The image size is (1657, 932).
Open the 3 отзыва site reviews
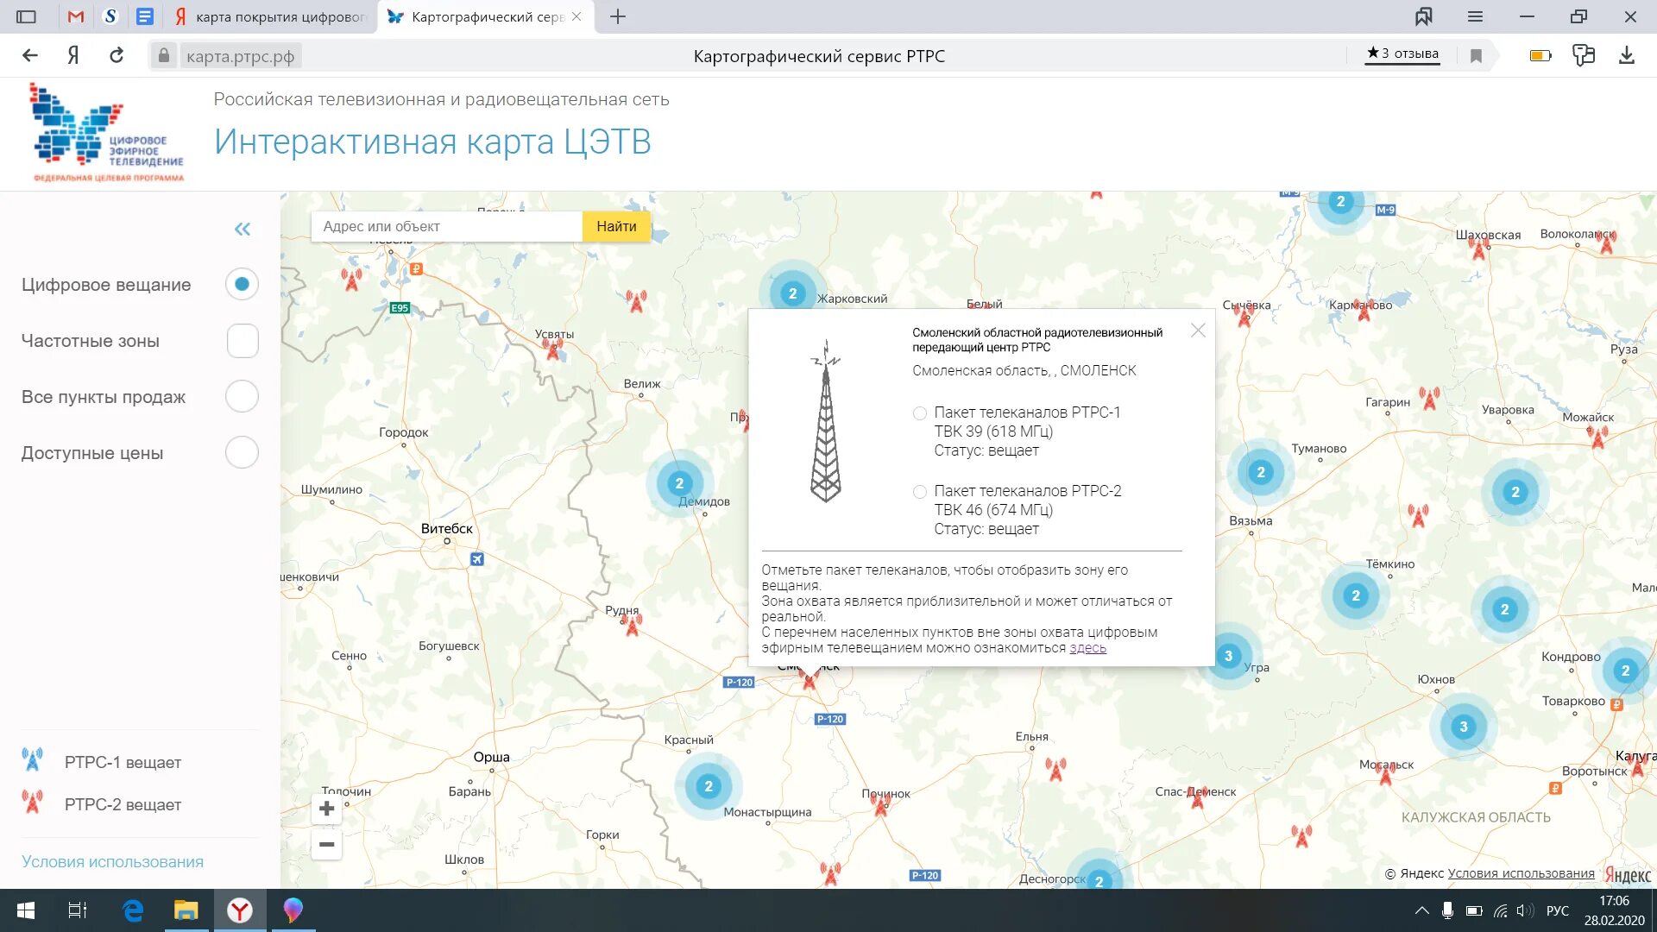click(x=1402, y=54)
